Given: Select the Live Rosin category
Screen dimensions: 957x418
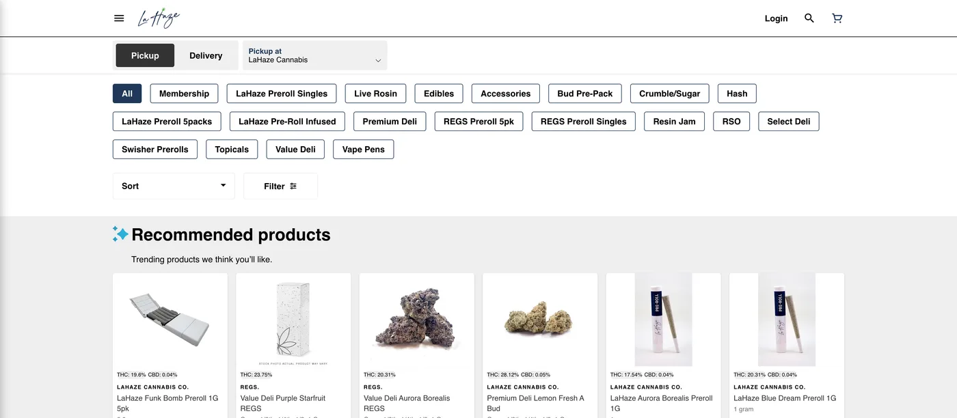Looking at the screenshot, I should tap(376, 94).
